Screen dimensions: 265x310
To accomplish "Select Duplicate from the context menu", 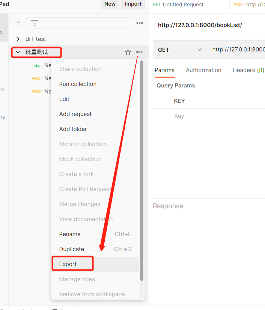I will coord(72,249).
